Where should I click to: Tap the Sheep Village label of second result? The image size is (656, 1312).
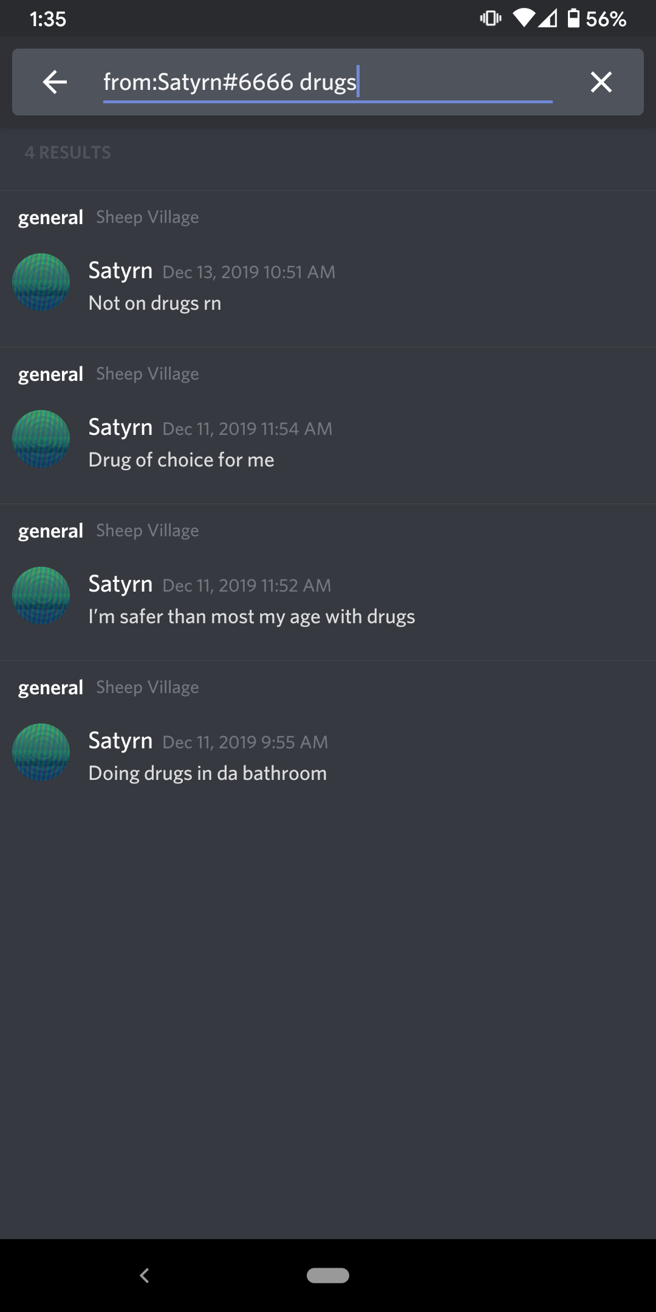click(148, 374)
